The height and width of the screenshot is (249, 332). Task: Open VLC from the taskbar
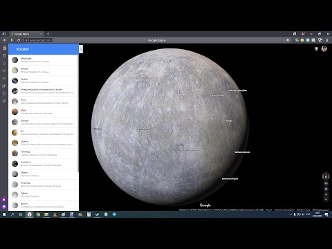[55, 214]
